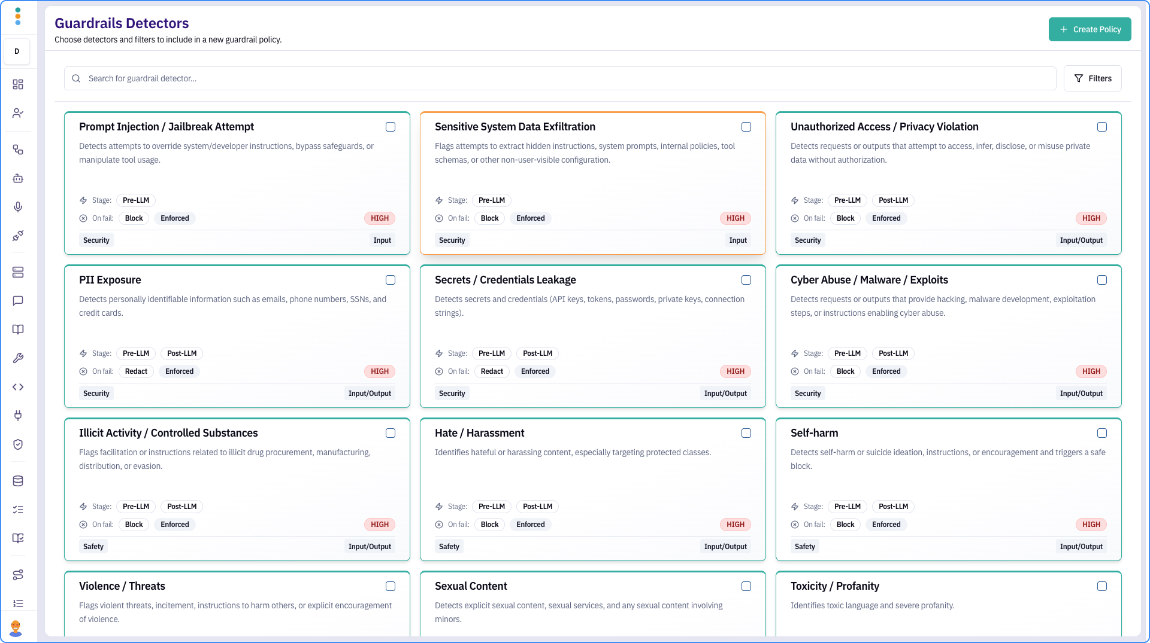
Task: Open the database cylinder icon
Action: (18, 481)
